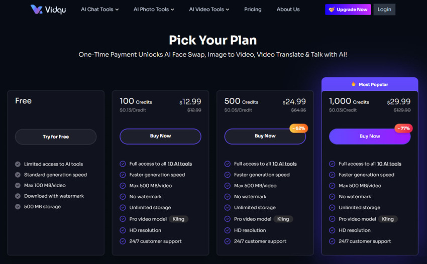Click the Vidqu logo icon
Screen dimensions: 427x264
[x=36, y=9]
